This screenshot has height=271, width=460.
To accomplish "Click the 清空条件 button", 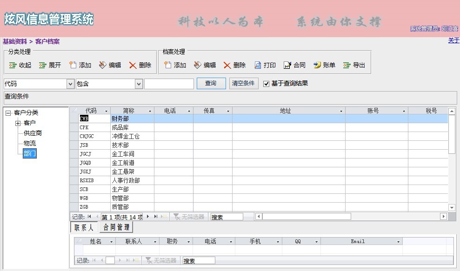I will pos(244,83).
